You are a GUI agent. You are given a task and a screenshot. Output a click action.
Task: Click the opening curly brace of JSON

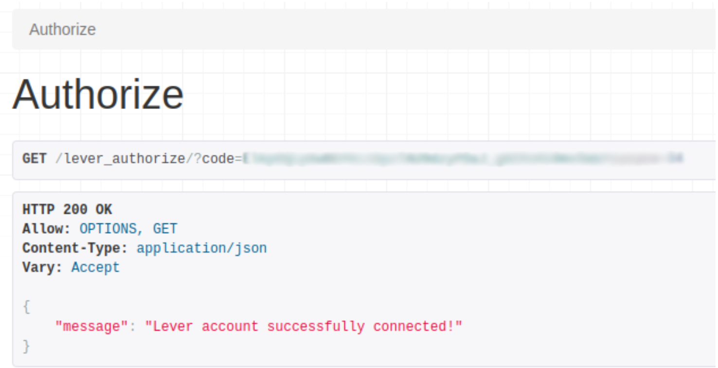[x=26, y=307]
